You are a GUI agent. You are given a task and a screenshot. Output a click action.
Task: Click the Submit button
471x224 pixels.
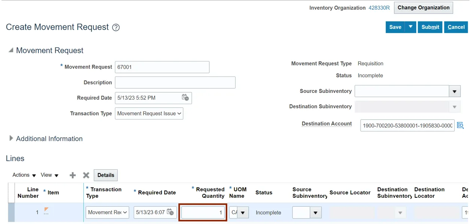(x=430, y=27)
